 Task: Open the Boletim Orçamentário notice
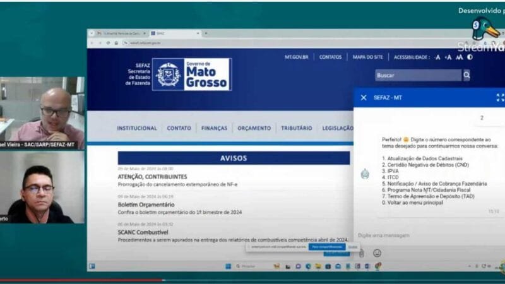point(146,204)
